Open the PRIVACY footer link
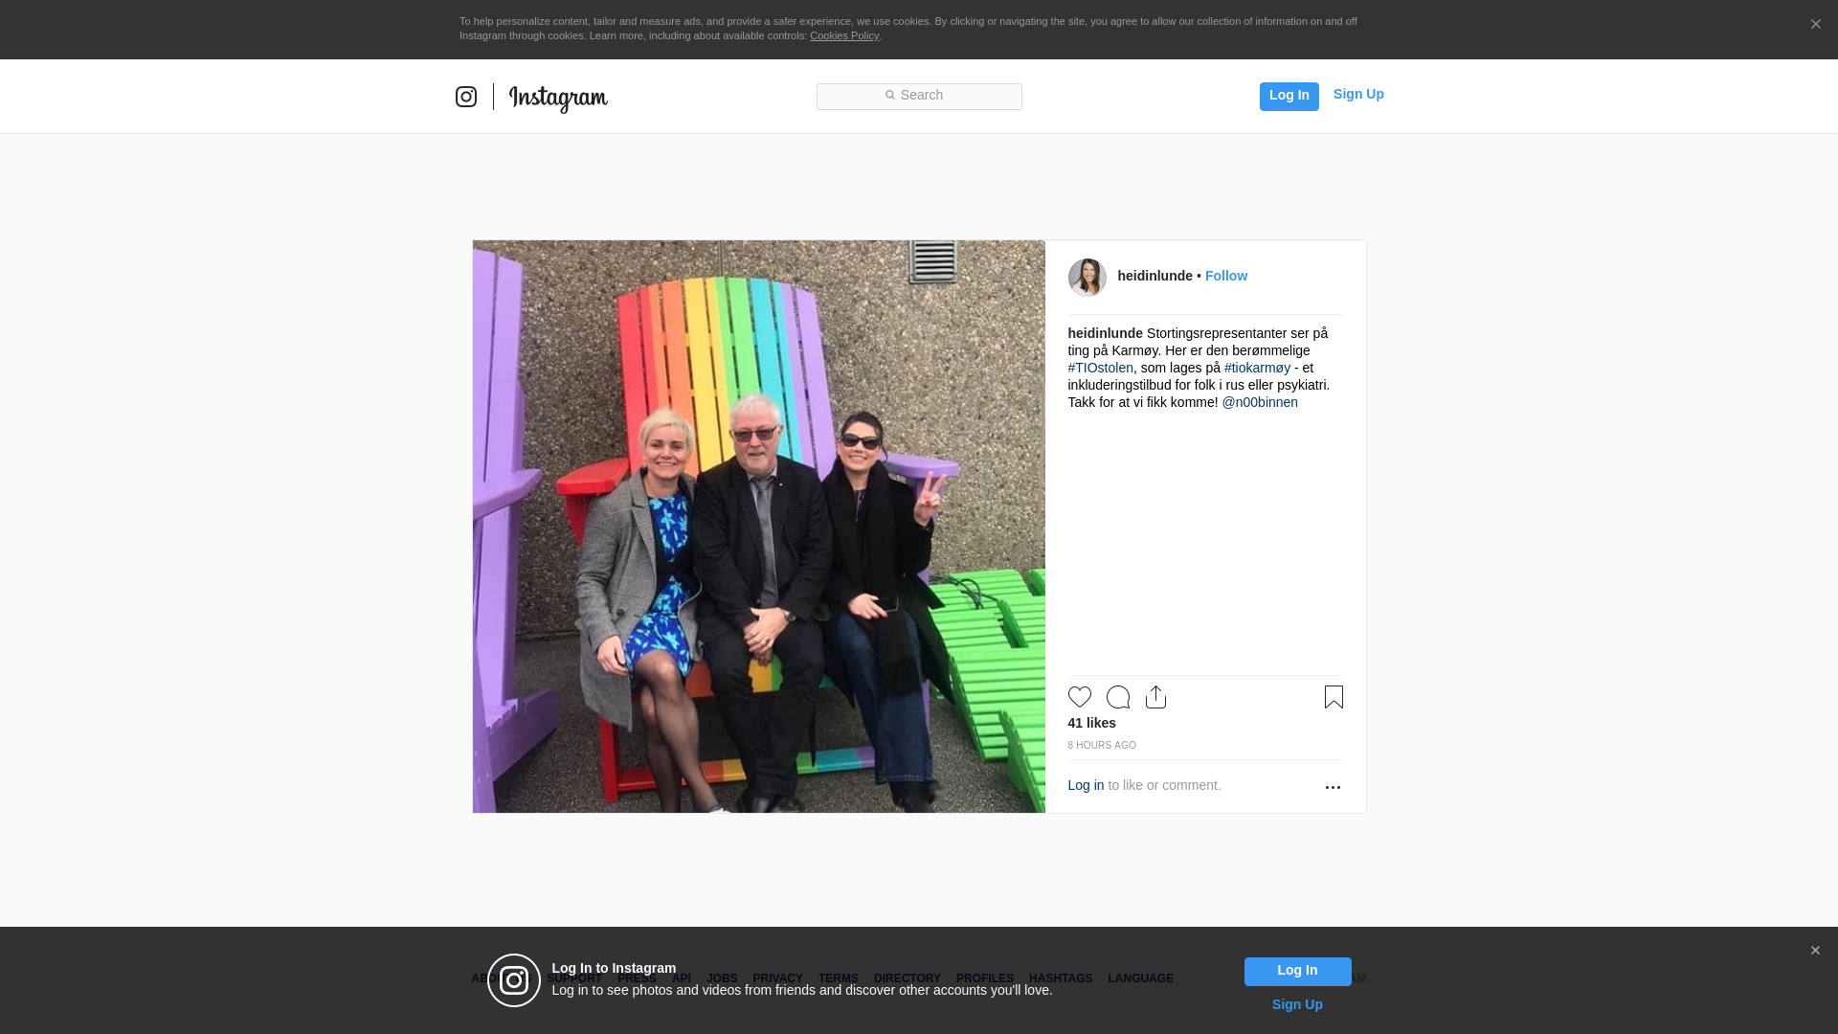The image size is (1838, 1034). 777,978
